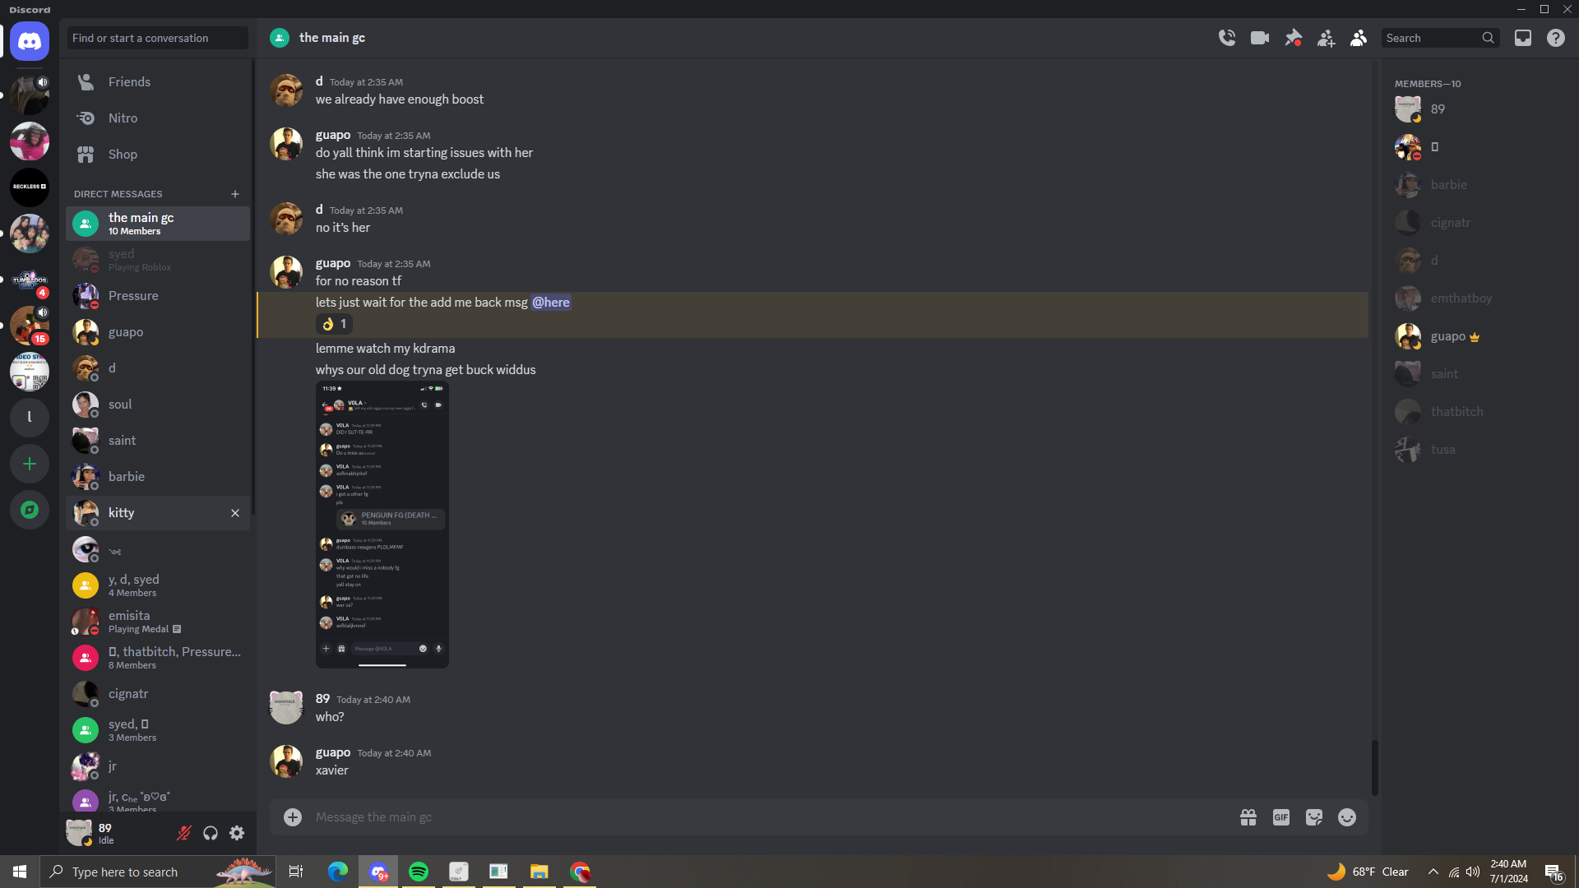Open the soul direct message

158,405
